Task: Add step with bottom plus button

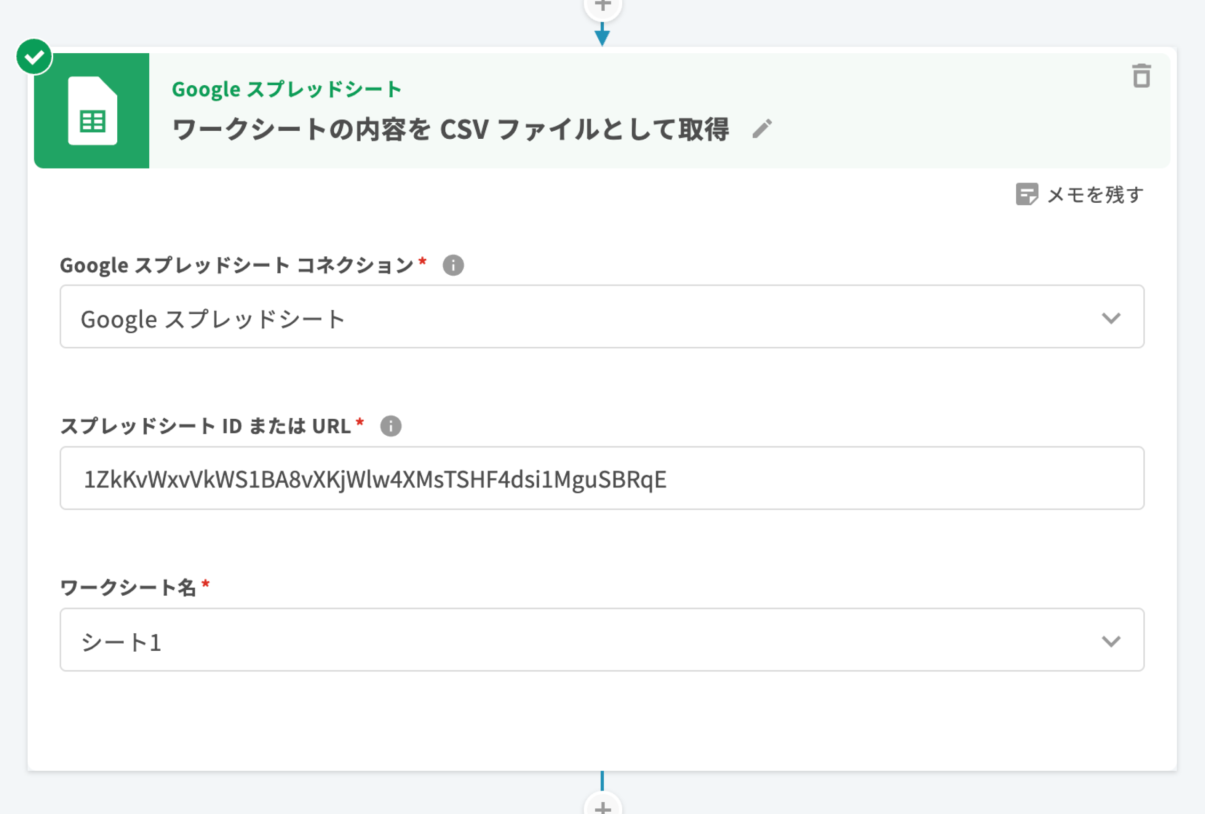Action: tap(602, 806)
